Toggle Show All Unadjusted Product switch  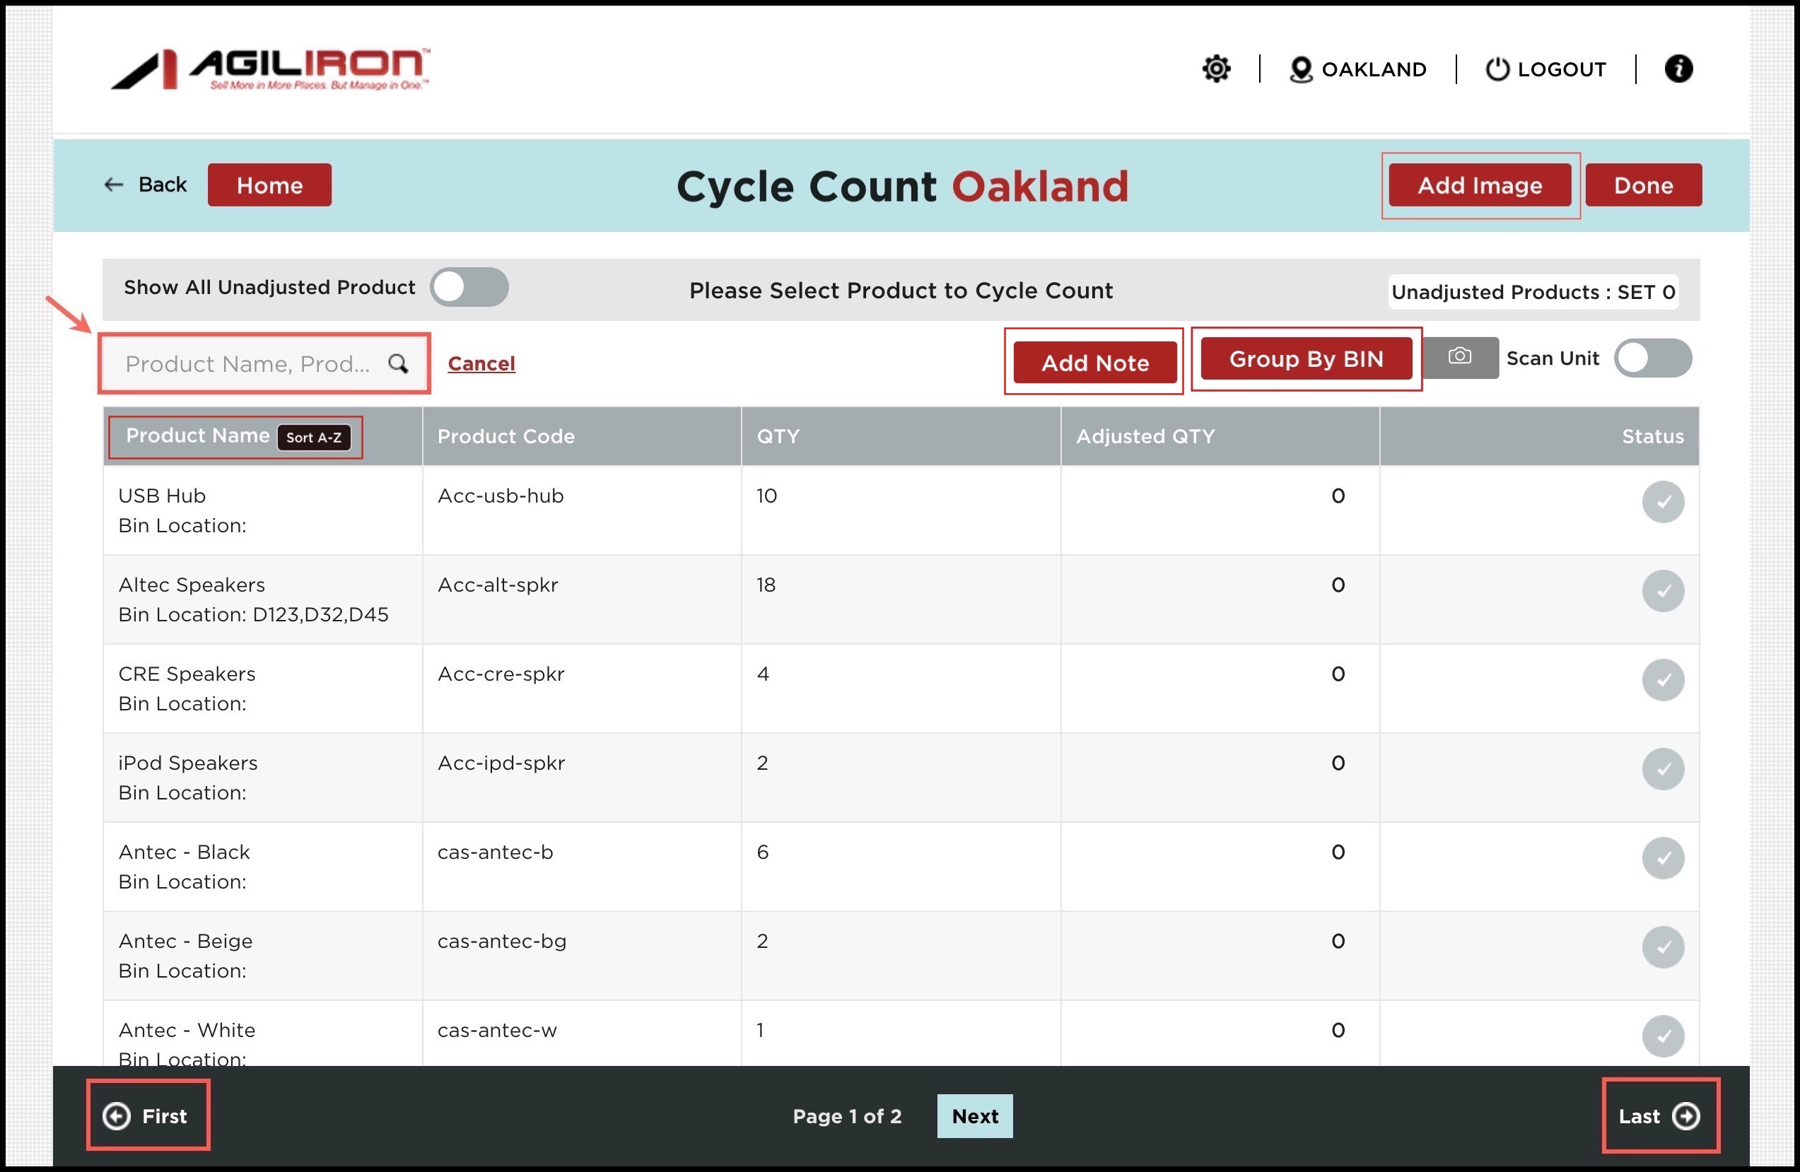click(x=469, y=287)
